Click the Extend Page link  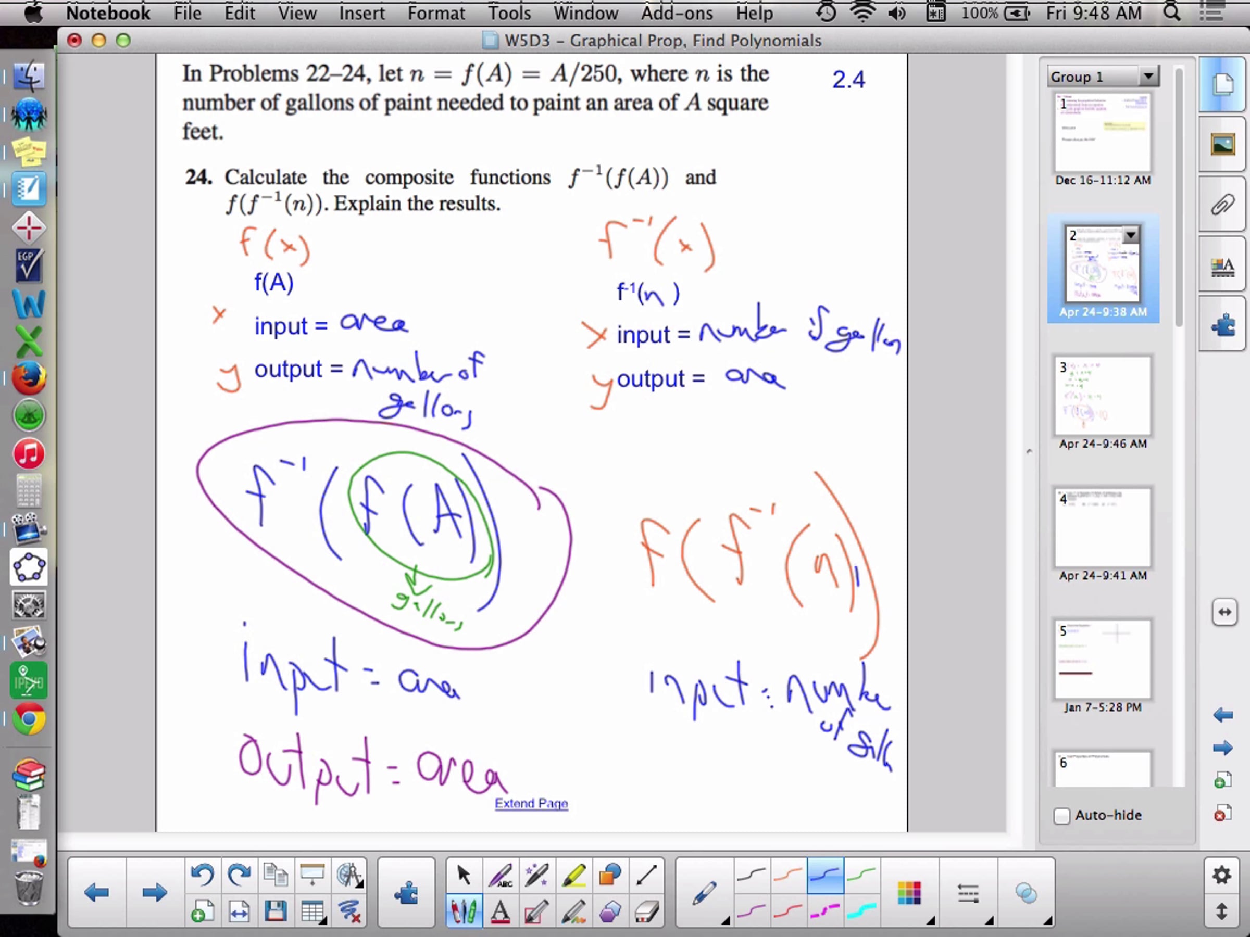coord(531,803)
